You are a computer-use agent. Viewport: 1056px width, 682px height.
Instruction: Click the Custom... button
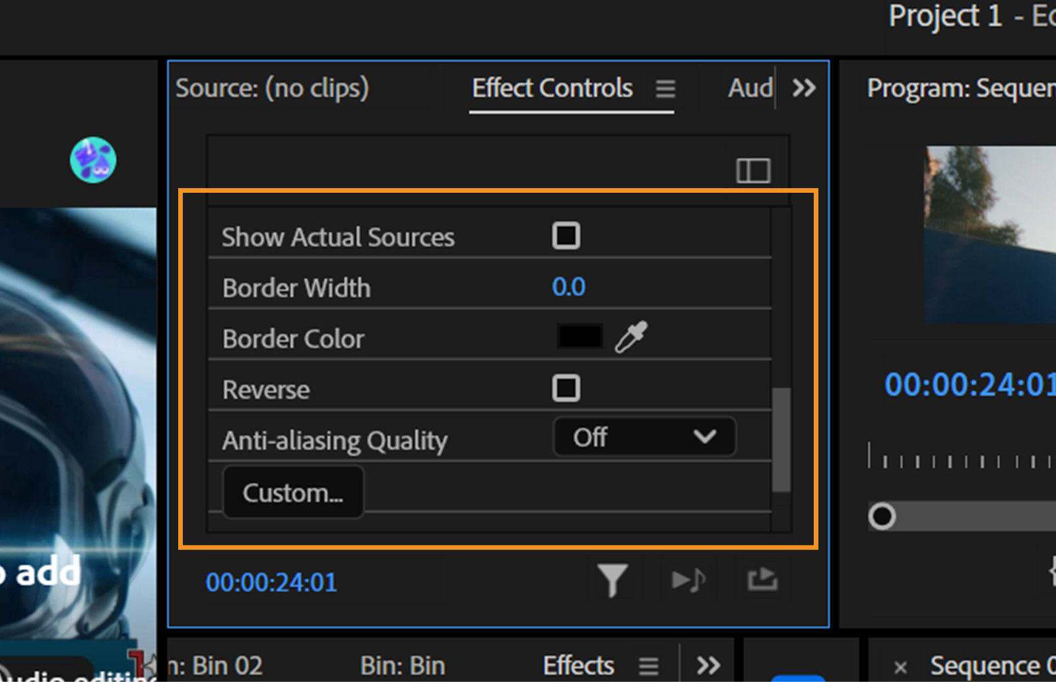293,492
